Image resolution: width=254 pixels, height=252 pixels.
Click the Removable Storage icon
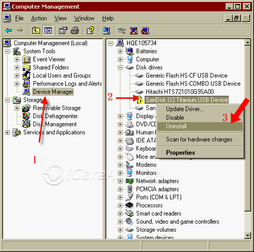(x=26, y=108)
